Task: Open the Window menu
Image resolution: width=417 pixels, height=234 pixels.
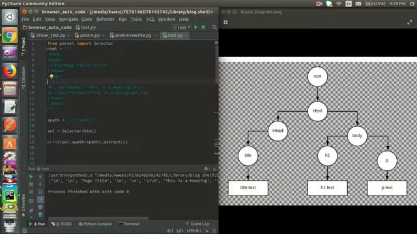Action: pos(167,19)
